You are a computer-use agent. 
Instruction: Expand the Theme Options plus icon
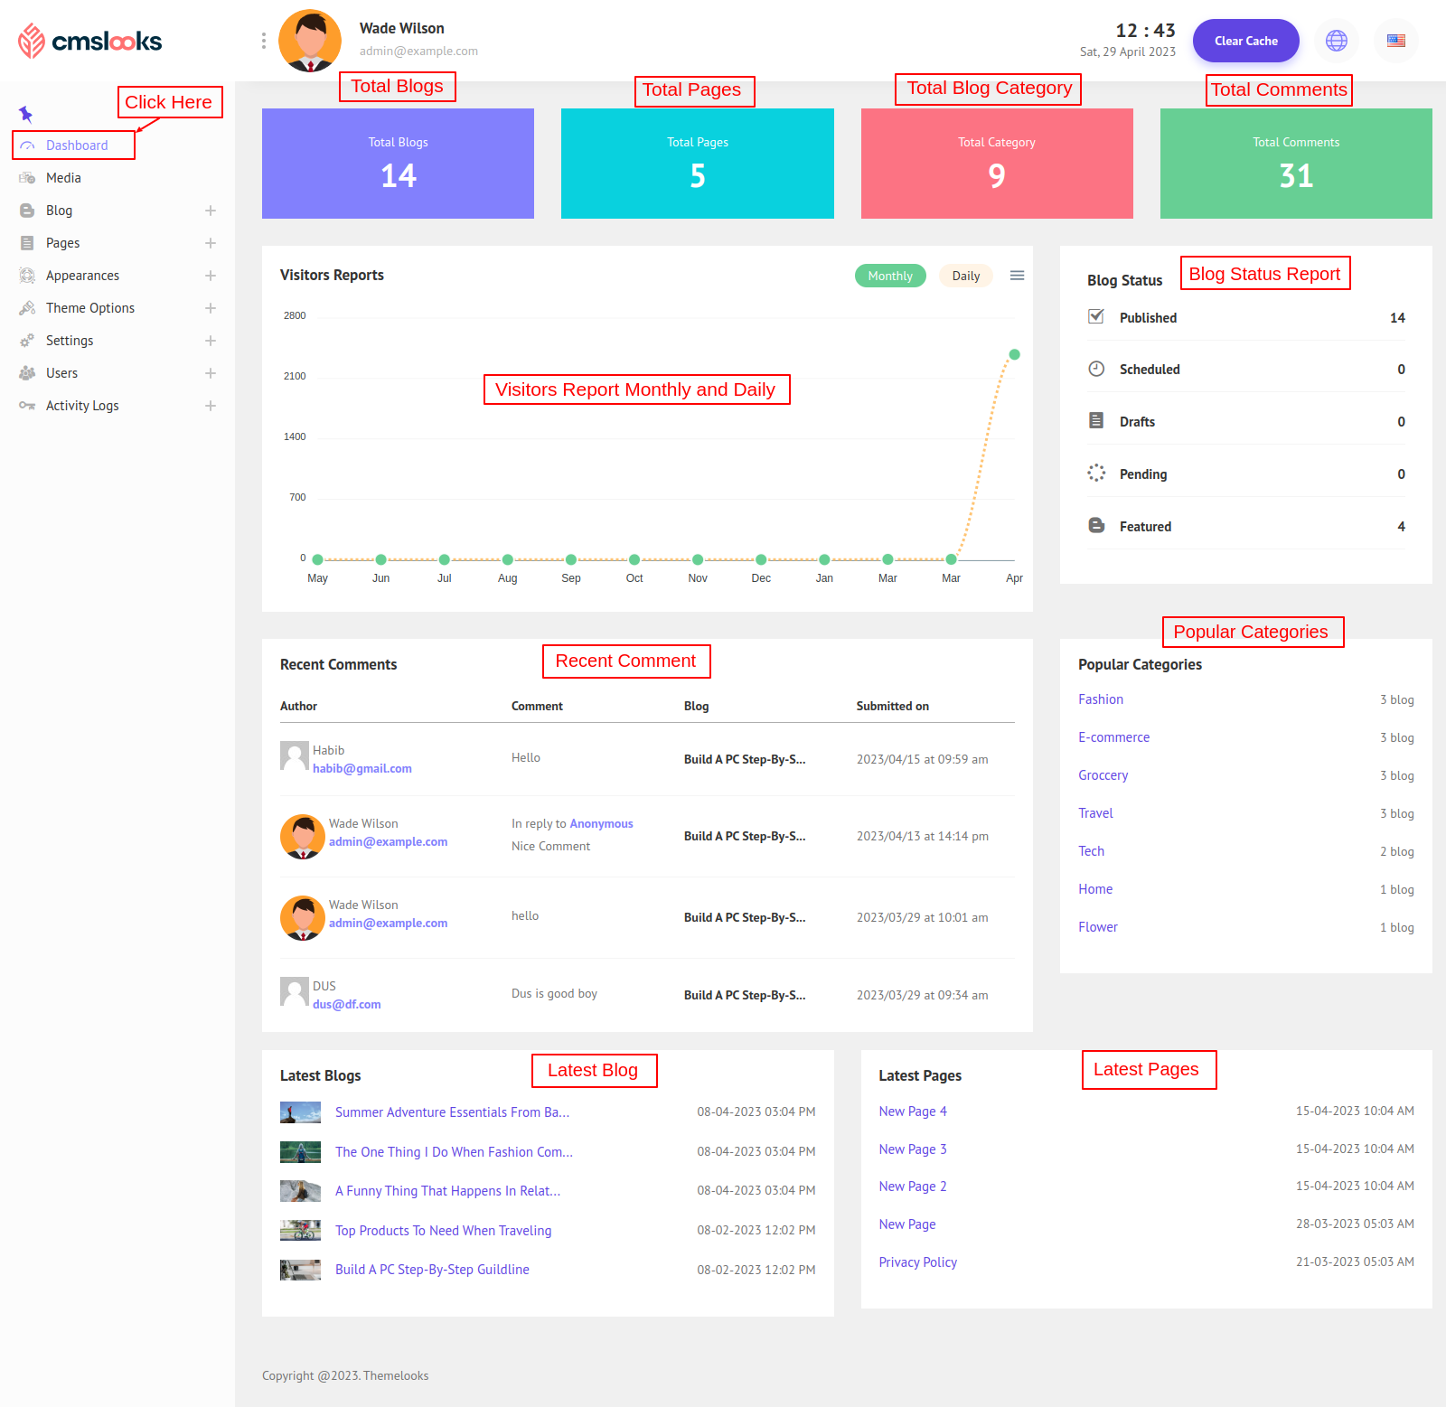(x=211, y=308)
